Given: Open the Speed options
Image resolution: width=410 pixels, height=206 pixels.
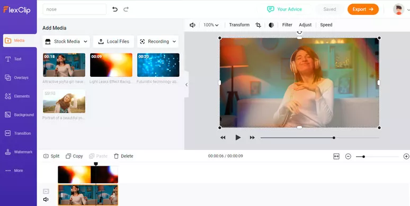Looking at the screenshot, I should 326,25.
